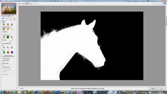The image size is (167, 94).
Task: Select the green Single Color Selection brush
Action: [4, 29]
